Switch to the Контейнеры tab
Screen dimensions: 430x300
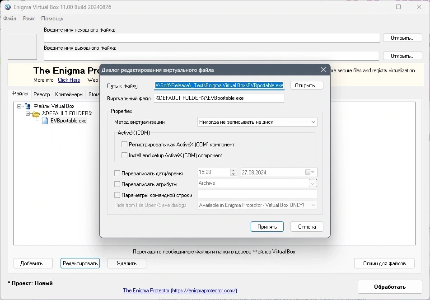[x=69, y=94]
